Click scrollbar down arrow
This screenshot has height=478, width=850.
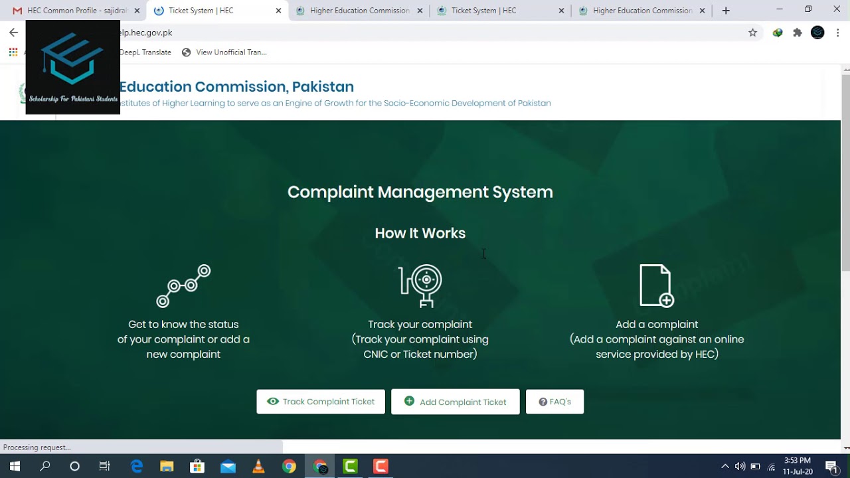pyautogui.click(x=845, y=448)
